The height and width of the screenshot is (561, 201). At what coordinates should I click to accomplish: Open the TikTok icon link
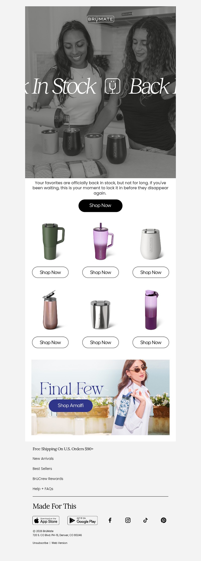tap(145, 520)
